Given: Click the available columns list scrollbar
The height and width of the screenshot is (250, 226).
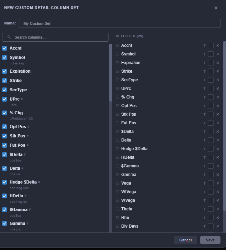Looking at the screenshot, I should (111, 73).
